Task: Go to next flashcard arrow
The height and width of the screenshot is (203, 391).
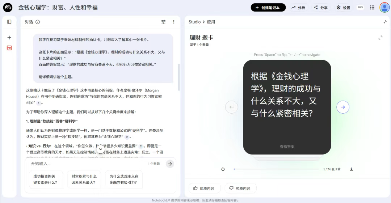Action: pyautogui.click(x=343, y=107)
